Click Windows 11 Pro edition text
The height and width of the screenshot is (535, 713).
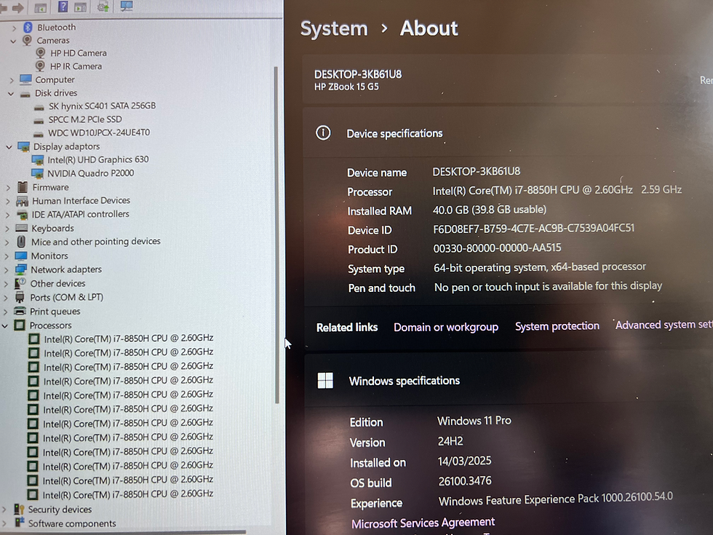click(x=474, y=421)
